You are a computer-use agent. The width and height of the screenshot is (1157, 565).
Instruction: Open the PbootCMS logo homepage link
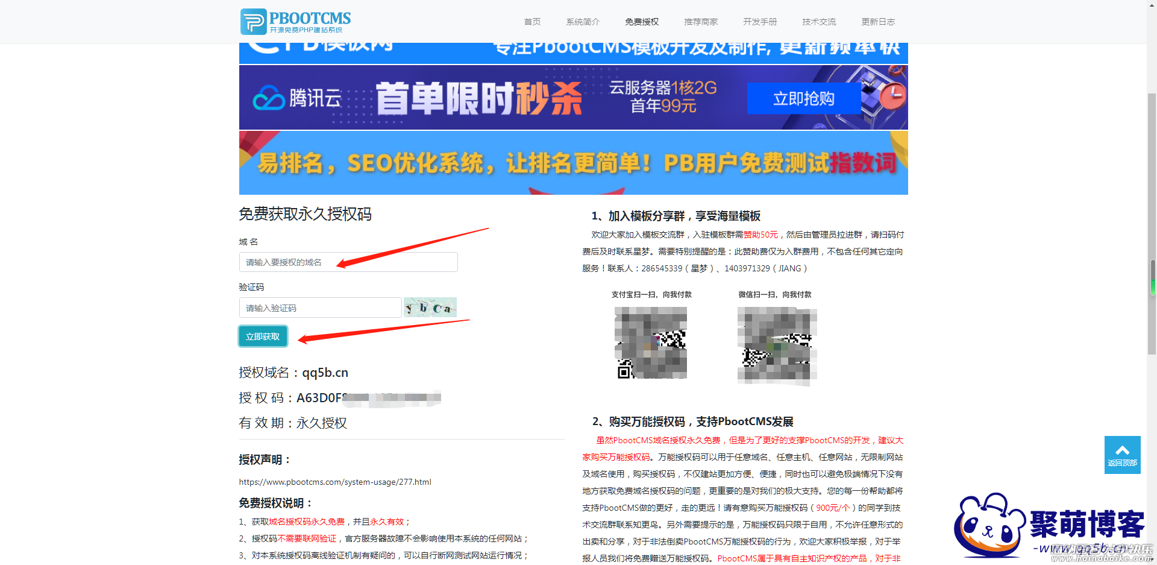click(295, 22)
